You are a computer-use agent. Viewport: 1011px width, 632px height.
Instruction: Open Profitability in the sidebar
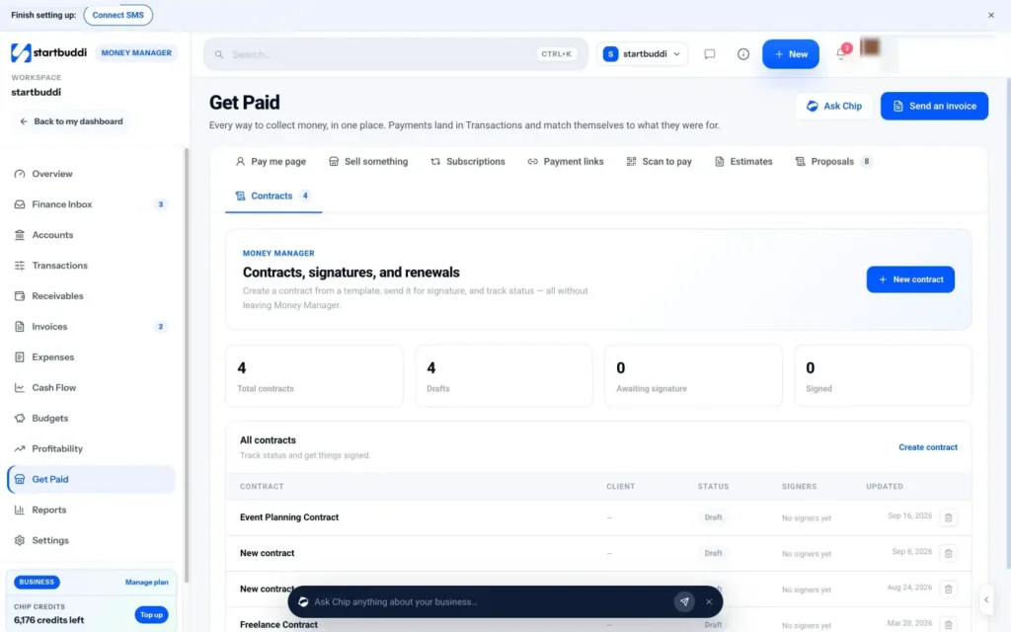point(90,448)
